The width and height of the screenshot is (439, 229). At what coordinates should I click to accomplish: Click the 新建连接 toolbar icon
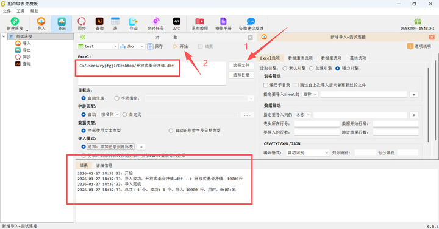(15, 21)
